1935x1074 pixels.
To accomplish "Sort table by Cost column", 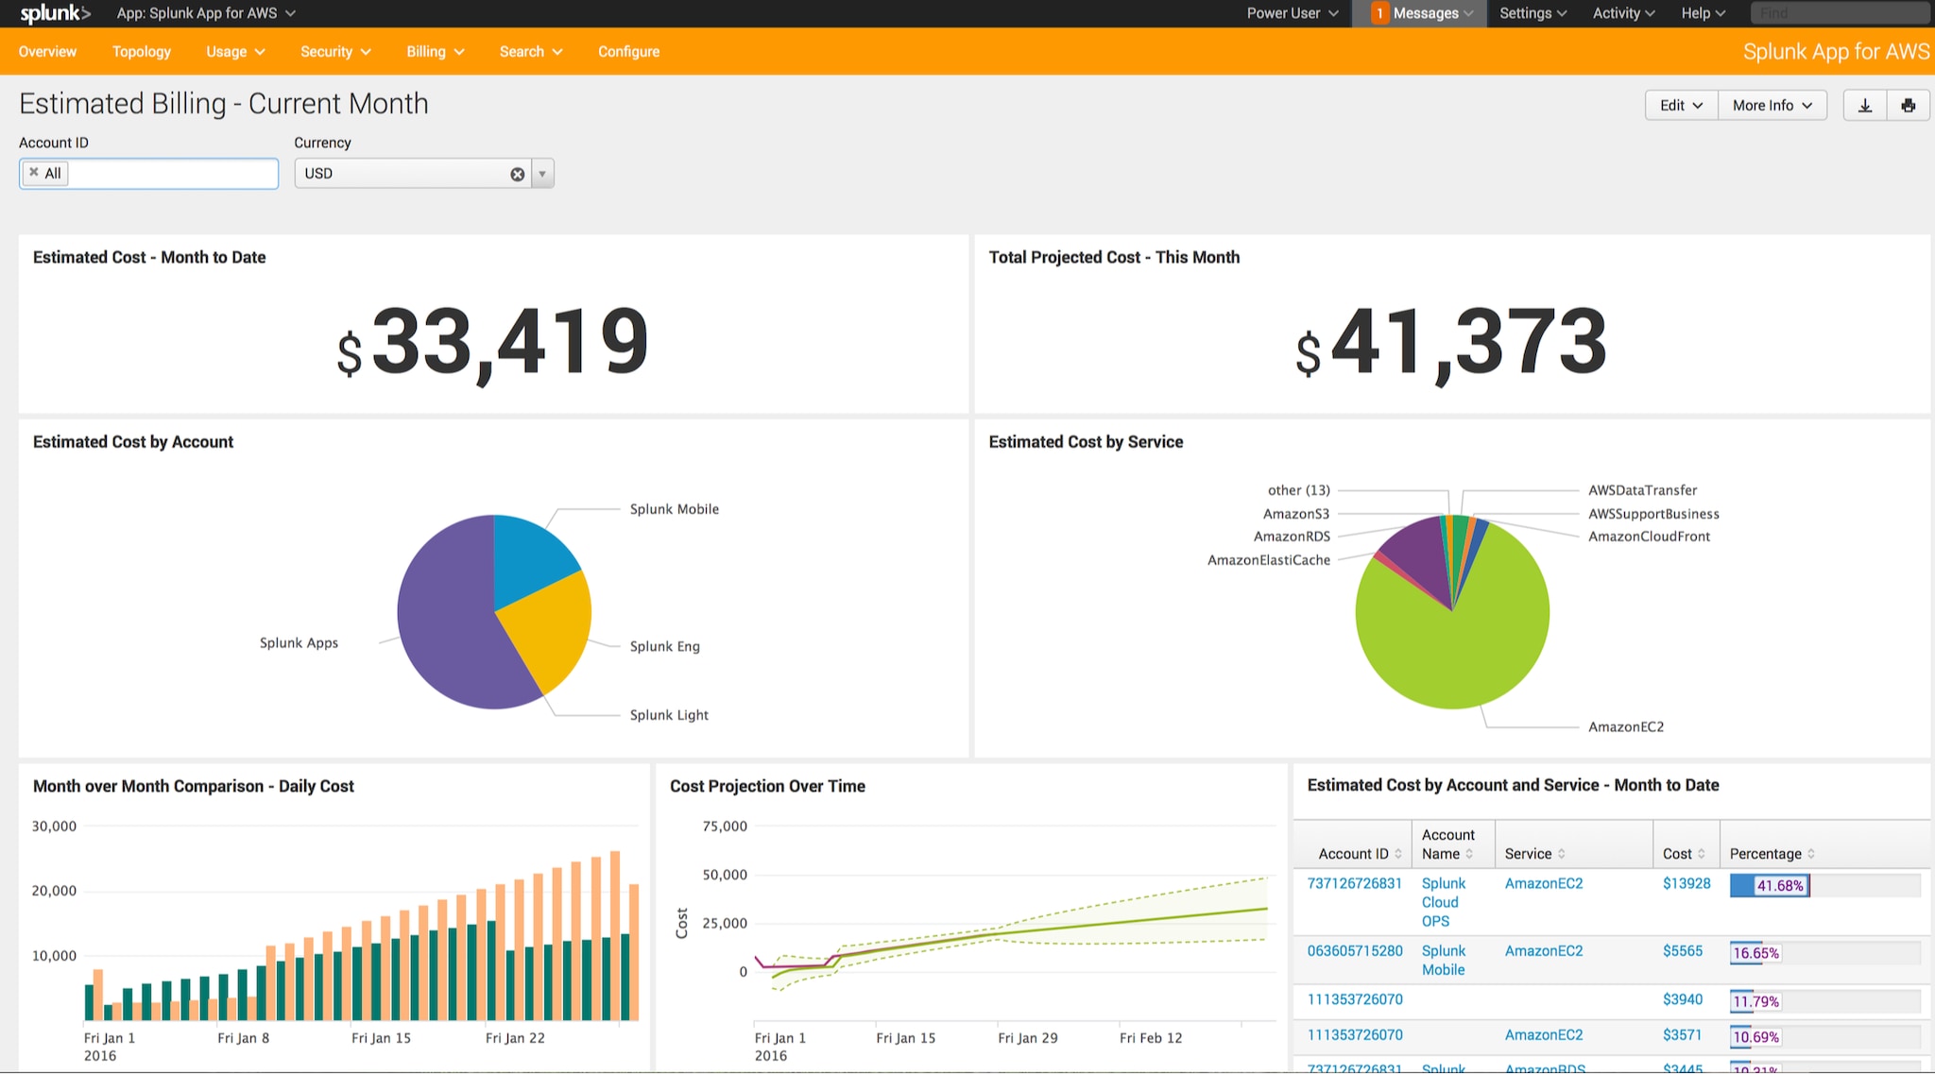I will [1684, 854].
